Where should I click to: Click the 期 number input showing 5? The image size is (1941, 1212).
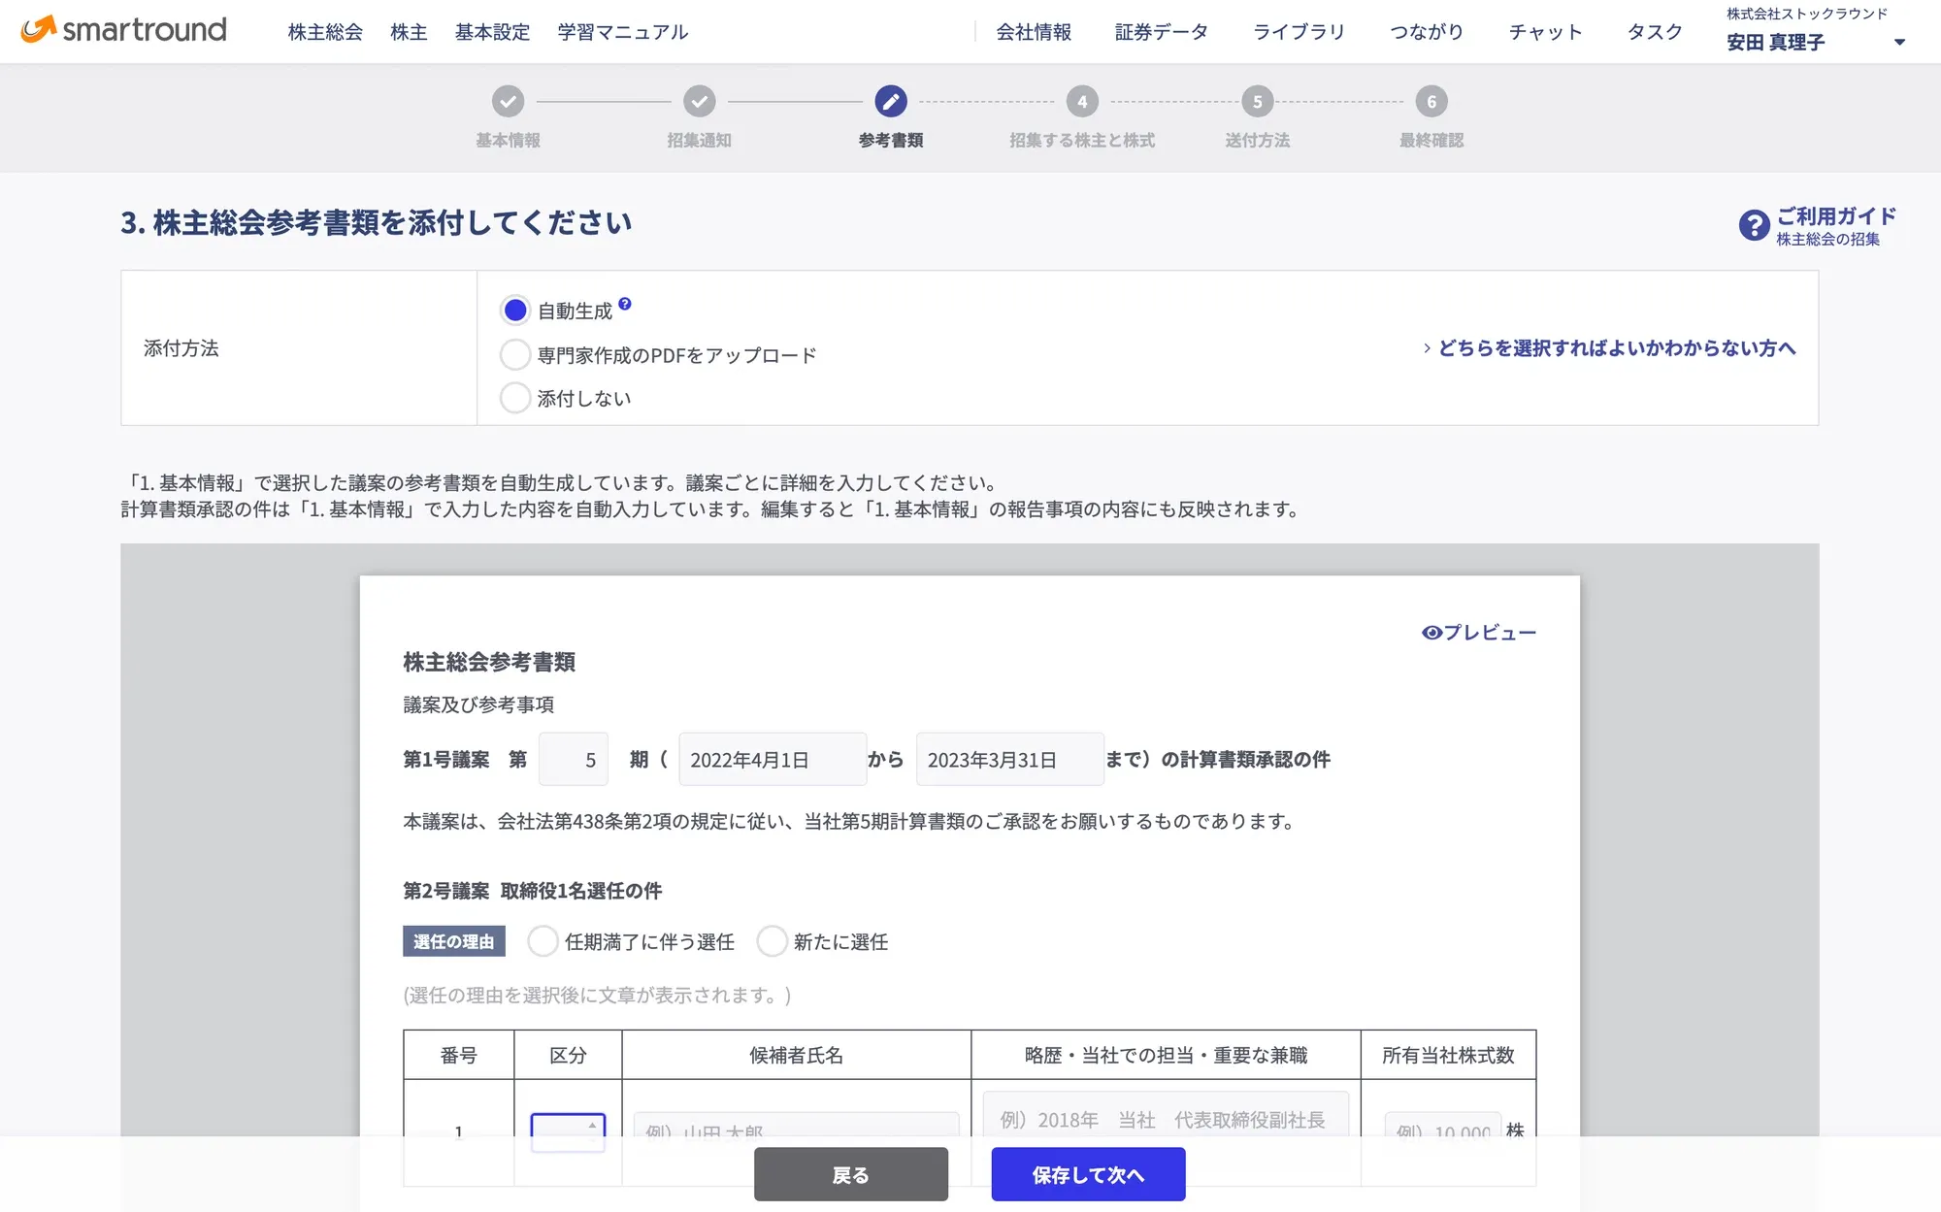tap(573, 759)
